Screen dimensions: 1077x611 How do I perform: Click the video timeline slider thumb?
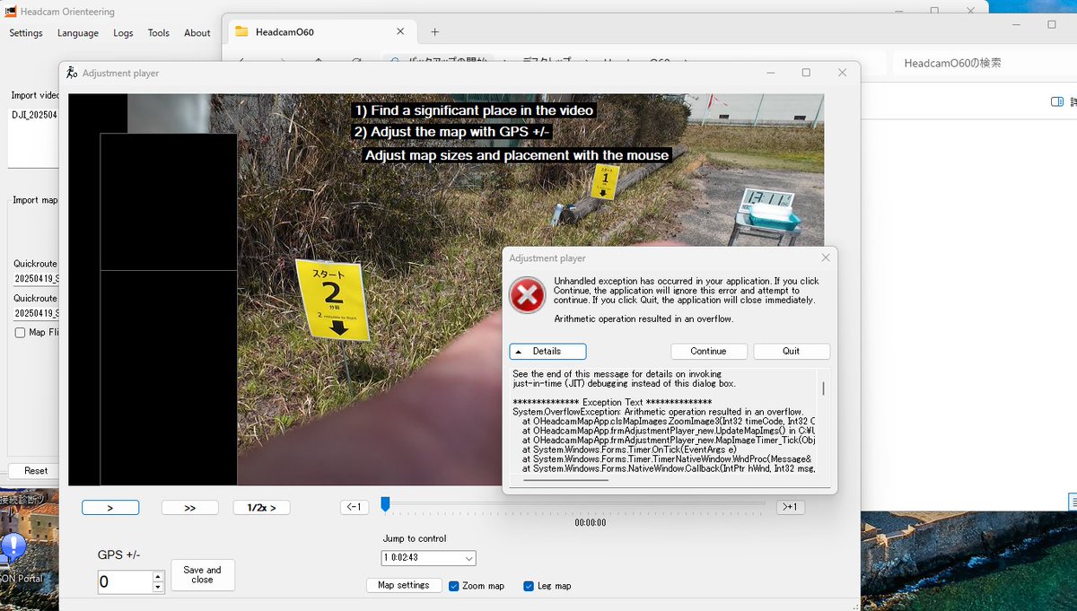385,504
